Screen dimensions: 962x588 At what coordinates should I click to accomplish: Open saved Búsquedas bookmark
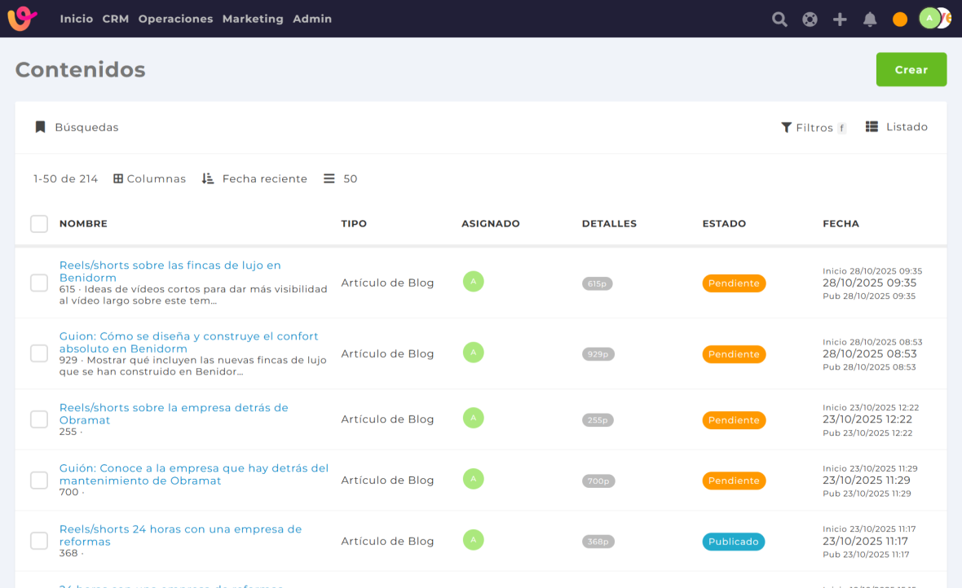click(77, 127)
